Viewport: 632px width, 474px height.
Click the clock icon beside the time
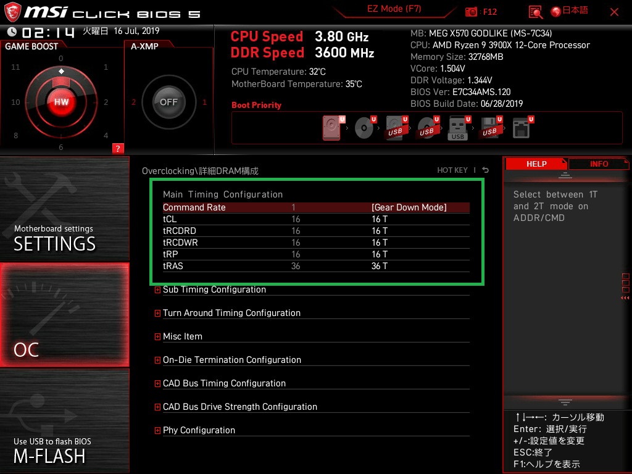click(12, 31)
